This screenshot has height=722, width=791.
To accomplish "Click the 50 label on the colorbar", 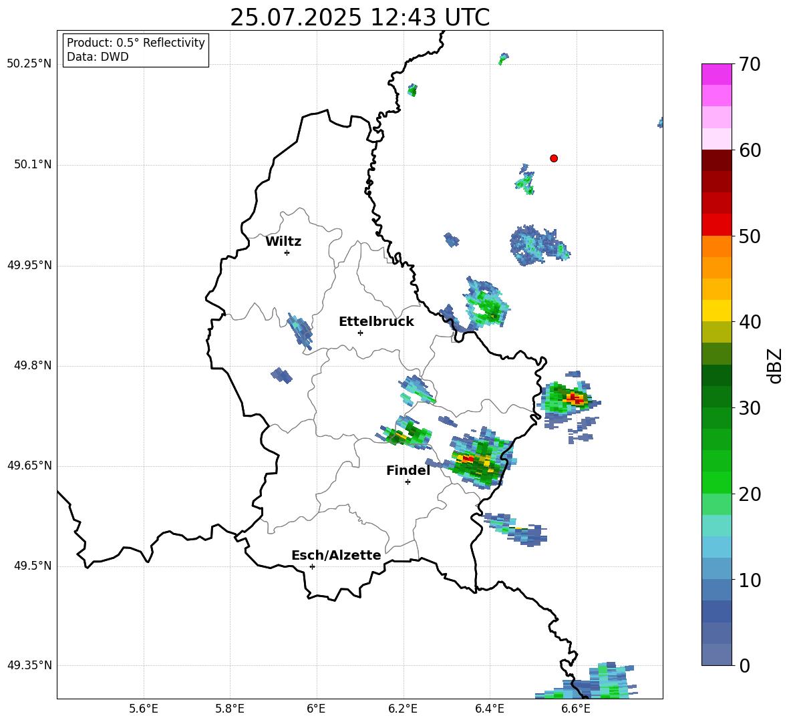I will tap(750, 236).
